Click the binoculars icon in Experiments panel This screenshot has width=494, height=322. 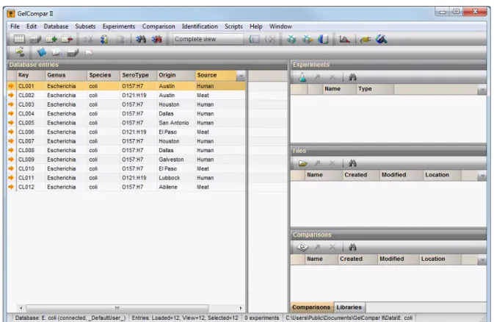click(352, 77)
